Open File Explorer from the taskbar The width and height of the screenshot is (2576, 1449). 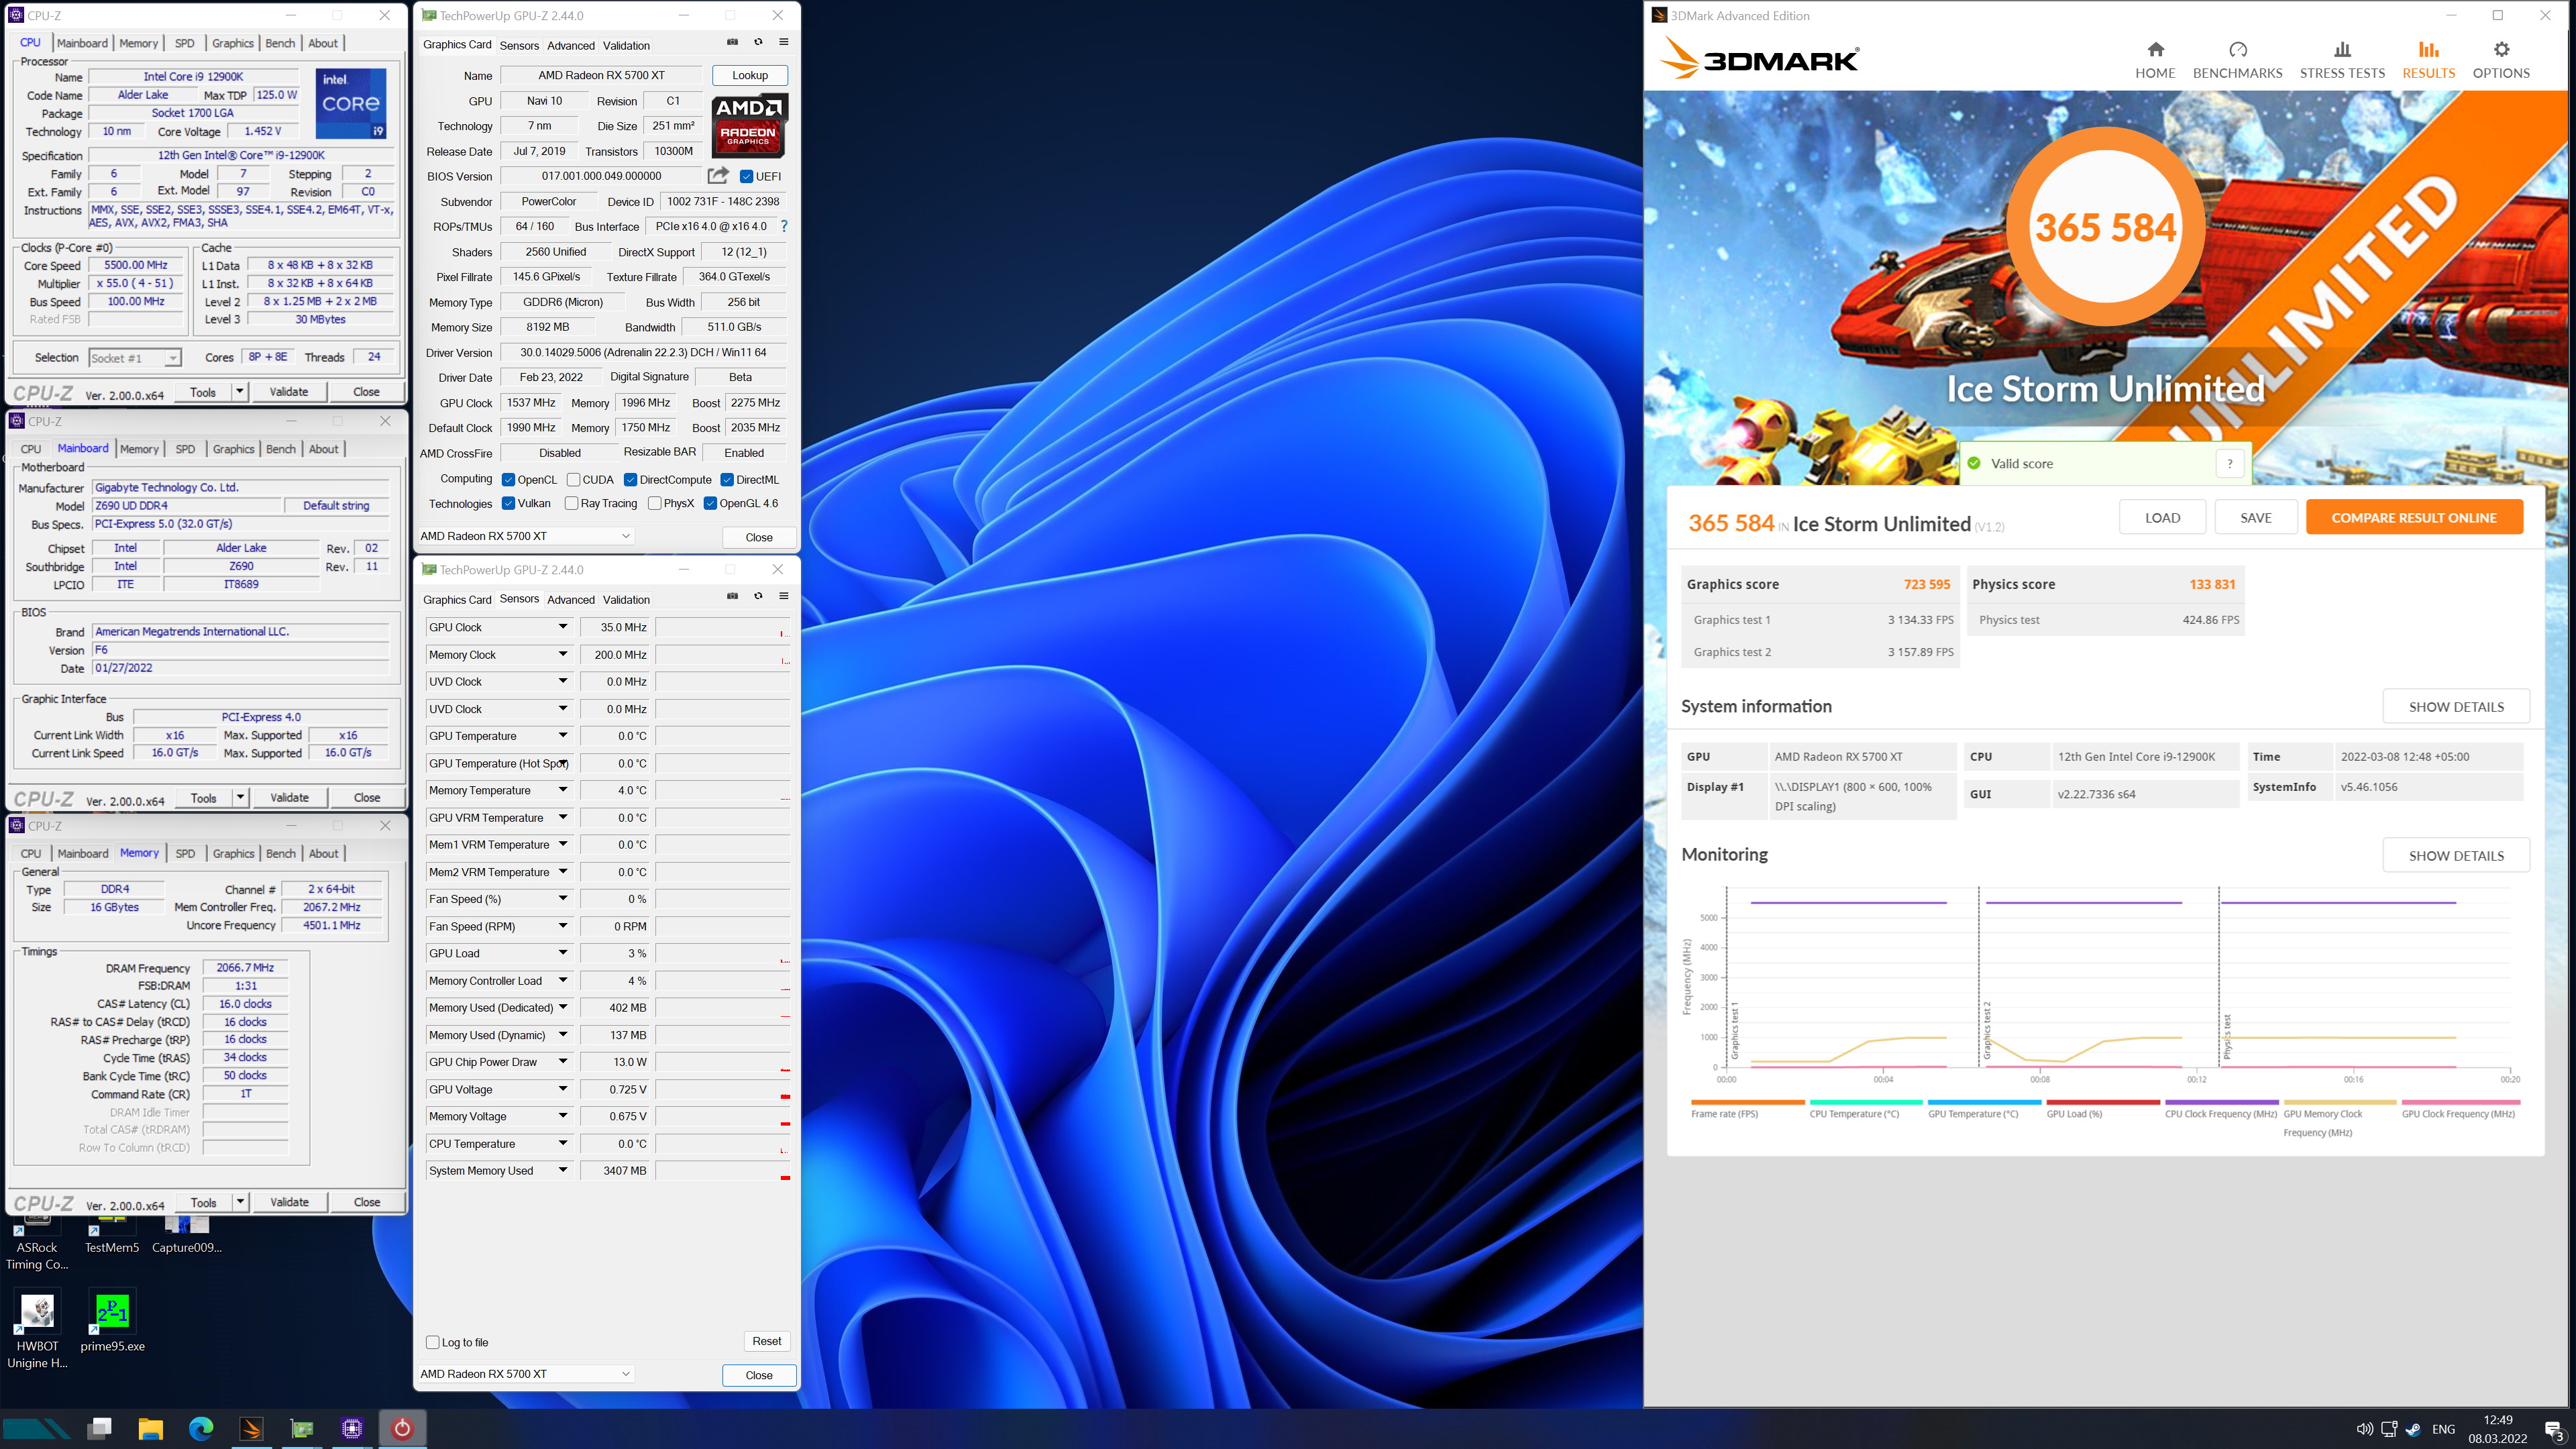coord(150,1429)
